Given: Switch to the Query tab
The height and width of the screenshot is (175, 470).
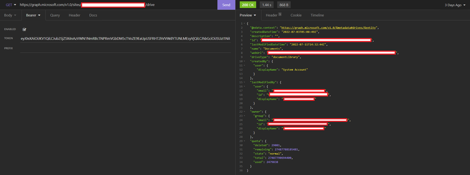Looking at the screenshot, I should click(55, 15).
